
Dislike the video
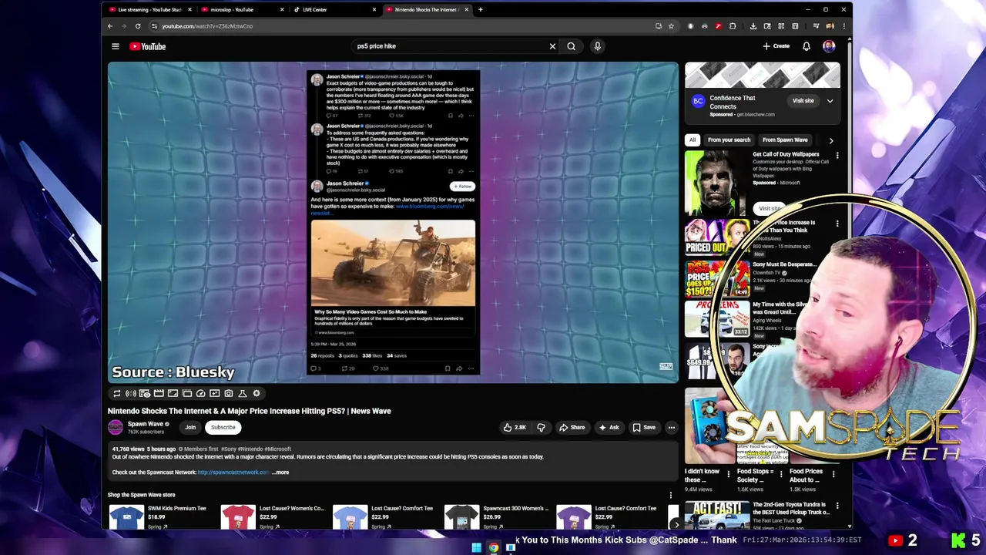click(541, 427)
